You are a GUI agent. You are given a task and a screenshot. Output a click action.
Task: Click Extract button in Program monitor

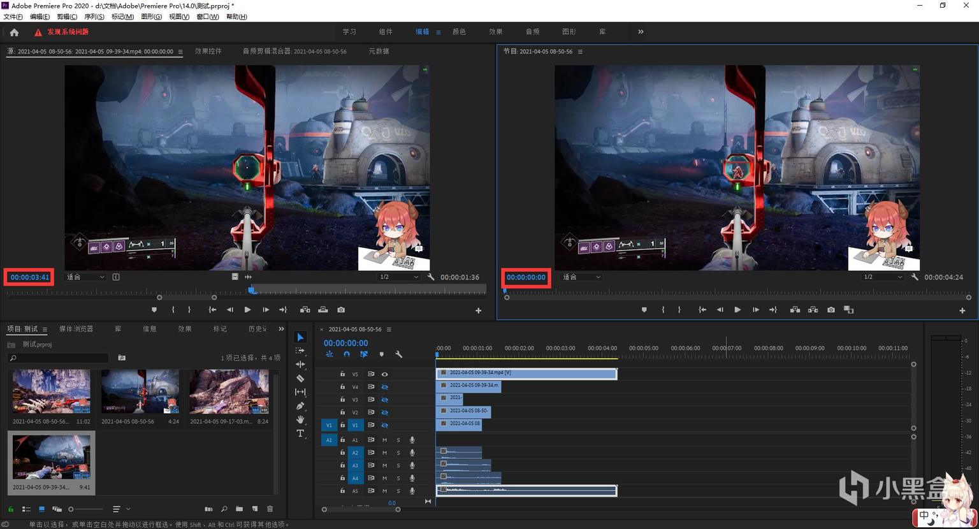click(x=813, y=310)
